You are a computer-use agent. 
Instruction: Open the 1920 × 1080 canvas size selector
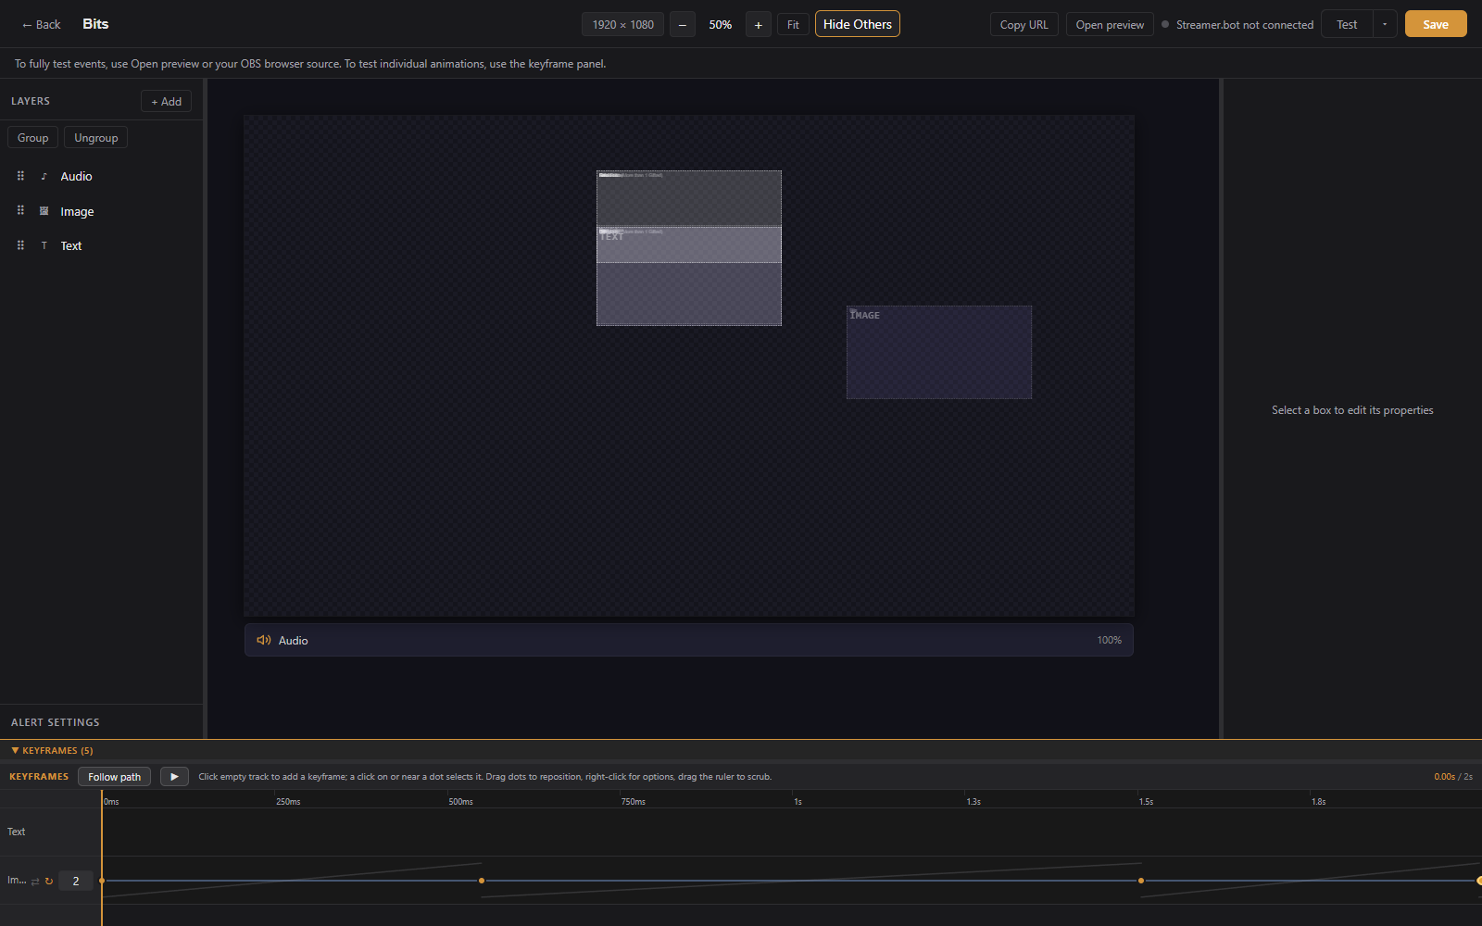pos(622,25)
